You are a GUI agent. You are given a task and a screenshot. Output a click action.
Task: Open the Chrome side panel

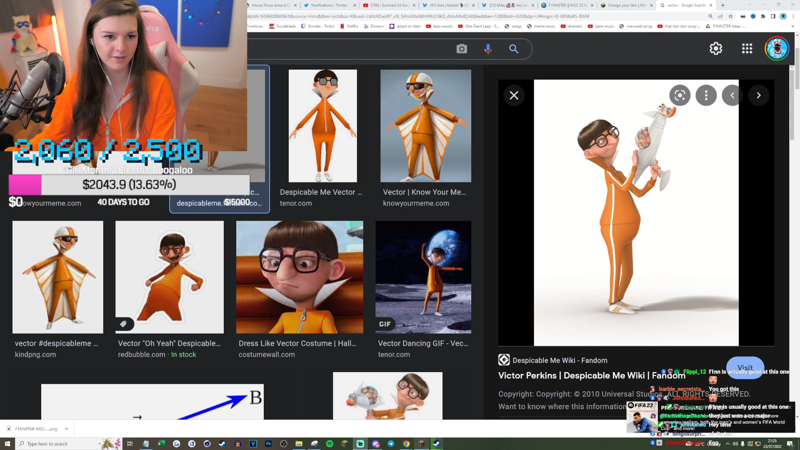[773, 16]
